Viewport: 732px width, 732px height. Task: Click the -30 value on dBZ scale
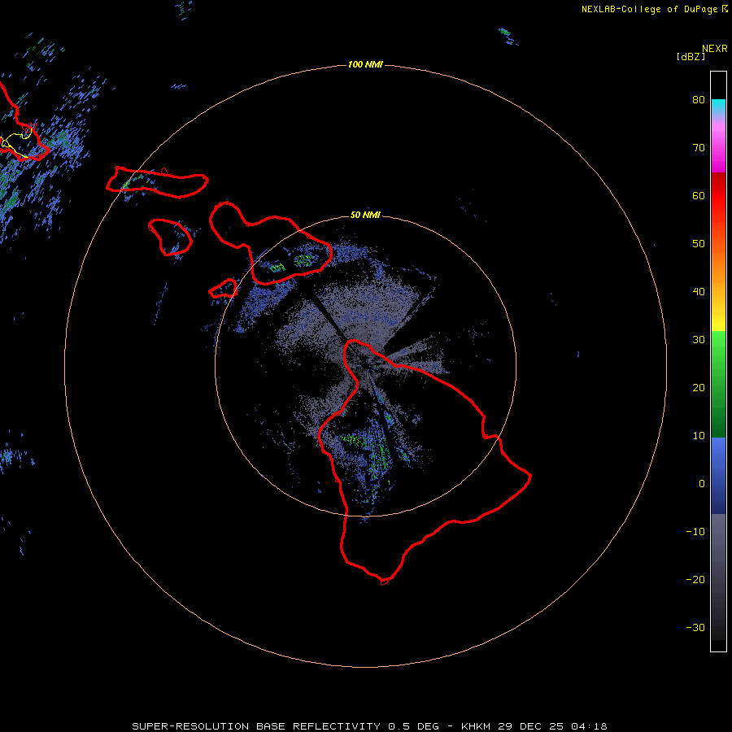tap(695, 627)
